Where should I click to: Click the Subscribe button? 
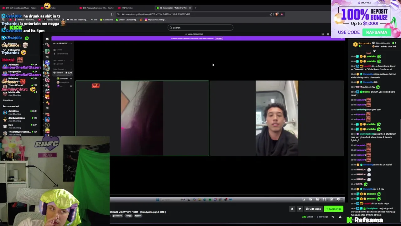pyautogui.click(x=333, y=209)
